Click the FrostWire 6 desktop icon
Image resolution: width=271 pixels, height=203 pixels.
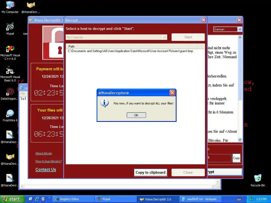pyautogui.click(x=10, y=116)
